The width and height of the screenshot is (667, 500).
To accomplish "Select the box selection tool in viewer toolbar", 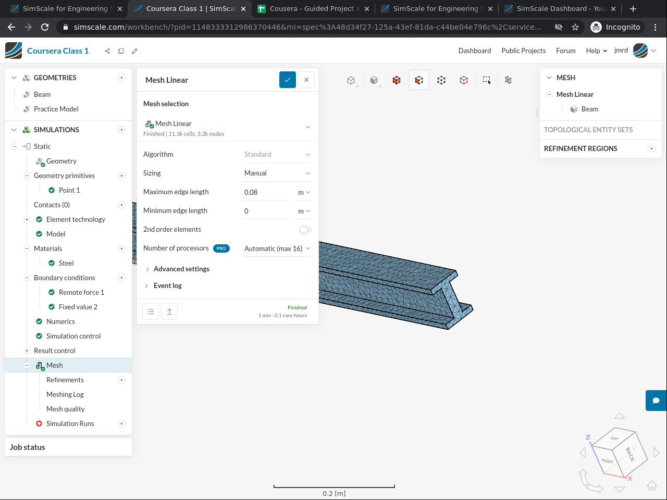I will (486, 80).
